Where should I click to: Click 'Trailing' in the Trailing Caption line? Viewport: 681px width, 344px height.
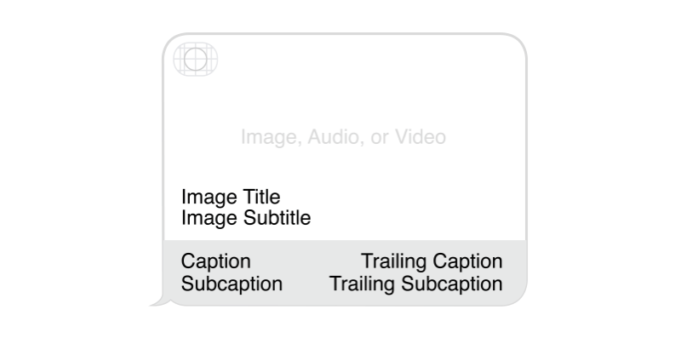pyautogui.click(x=394, y=261)
